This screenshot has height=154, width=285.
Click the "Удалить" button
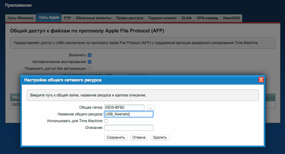pos(160,137)
